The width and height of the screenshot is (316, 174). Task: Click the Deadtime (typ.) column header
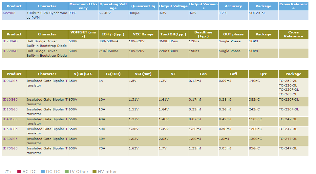(x=203, y=34)
